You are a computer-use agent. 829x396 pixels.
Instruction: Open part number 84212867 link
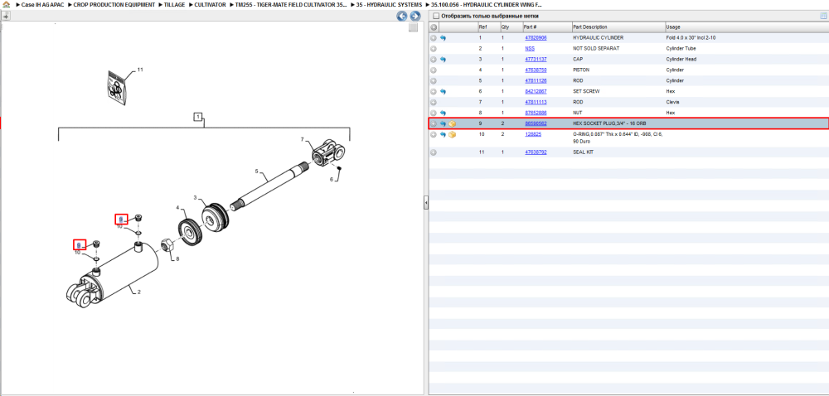pyautogui.click(x=536, y=91)
